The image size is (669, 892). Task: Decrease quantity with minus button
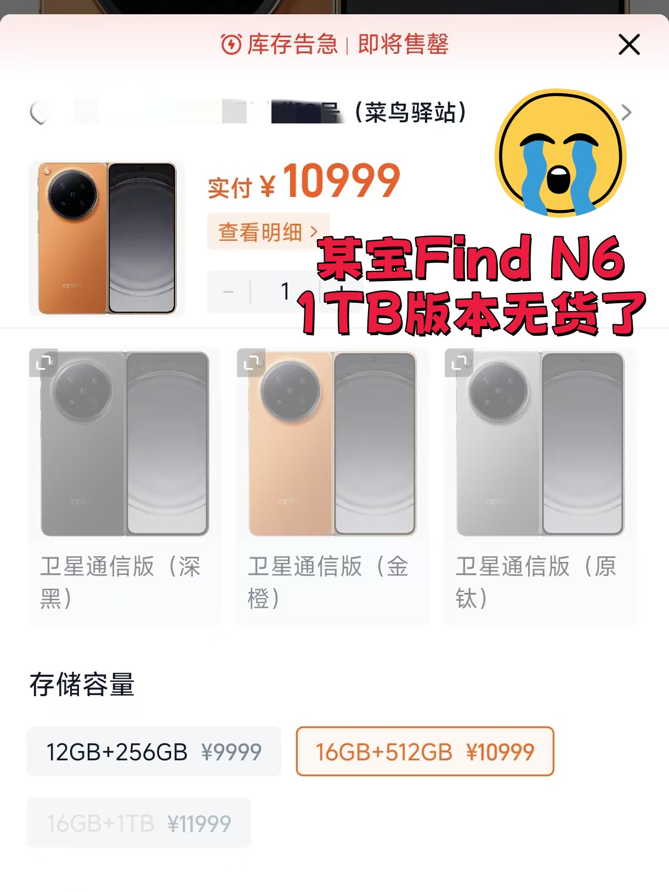[x=228, y=291]
